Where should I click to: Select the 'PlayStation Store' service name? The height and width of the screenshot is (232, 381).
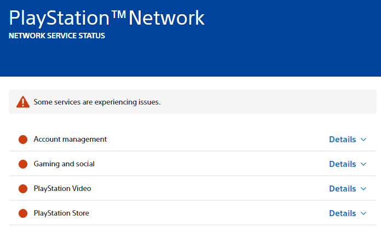click(61, 213)
